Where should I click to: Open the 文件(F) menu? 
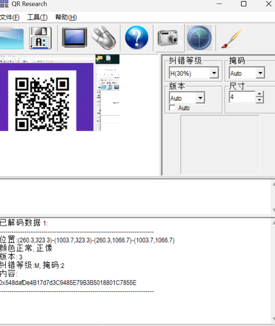coord(10,17)
